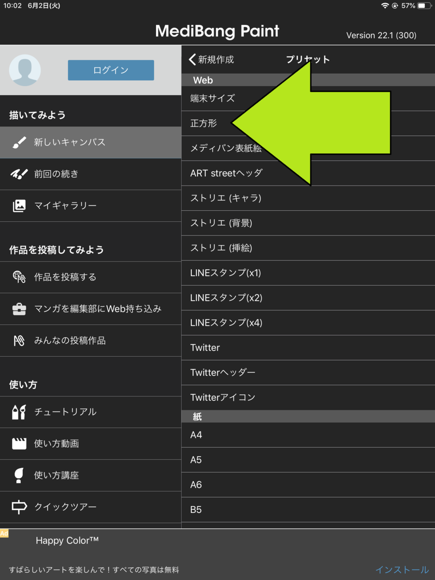
Task: Choose the A6 paper preset
Action: click(308, 485)
